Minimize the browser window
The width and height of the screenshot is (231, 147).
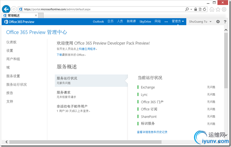click(x=208, y=3)
